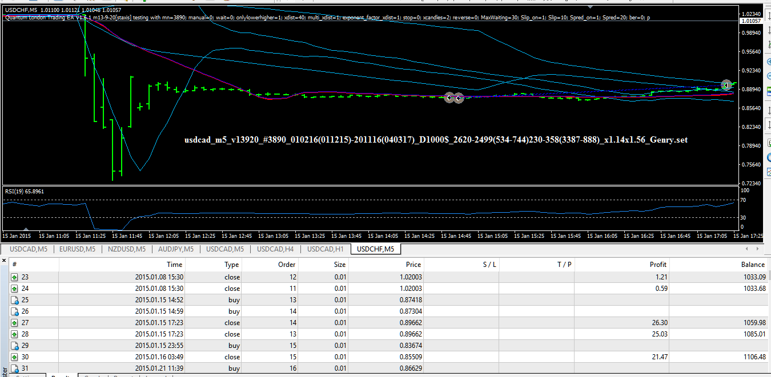Click the close order icon in row 24
The image size is (771, 377).
14,289
